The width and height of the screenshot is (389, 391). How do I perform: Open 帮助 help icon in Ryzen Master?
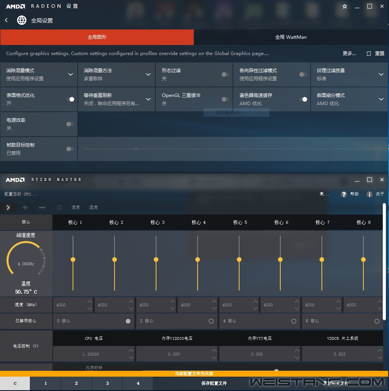[x=344, y=194]
